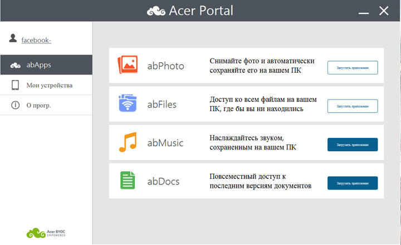Download the abDocs application button
Screen dimensions: 401x245
coord(353,183)
